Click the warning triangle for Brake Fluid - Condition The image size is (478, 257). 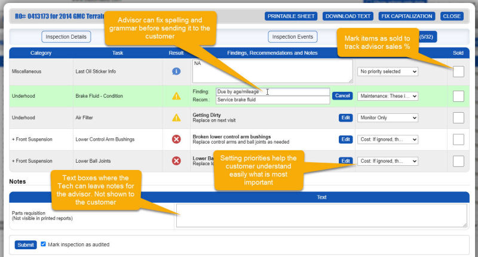pyautogui.click(x=176, y=96)
